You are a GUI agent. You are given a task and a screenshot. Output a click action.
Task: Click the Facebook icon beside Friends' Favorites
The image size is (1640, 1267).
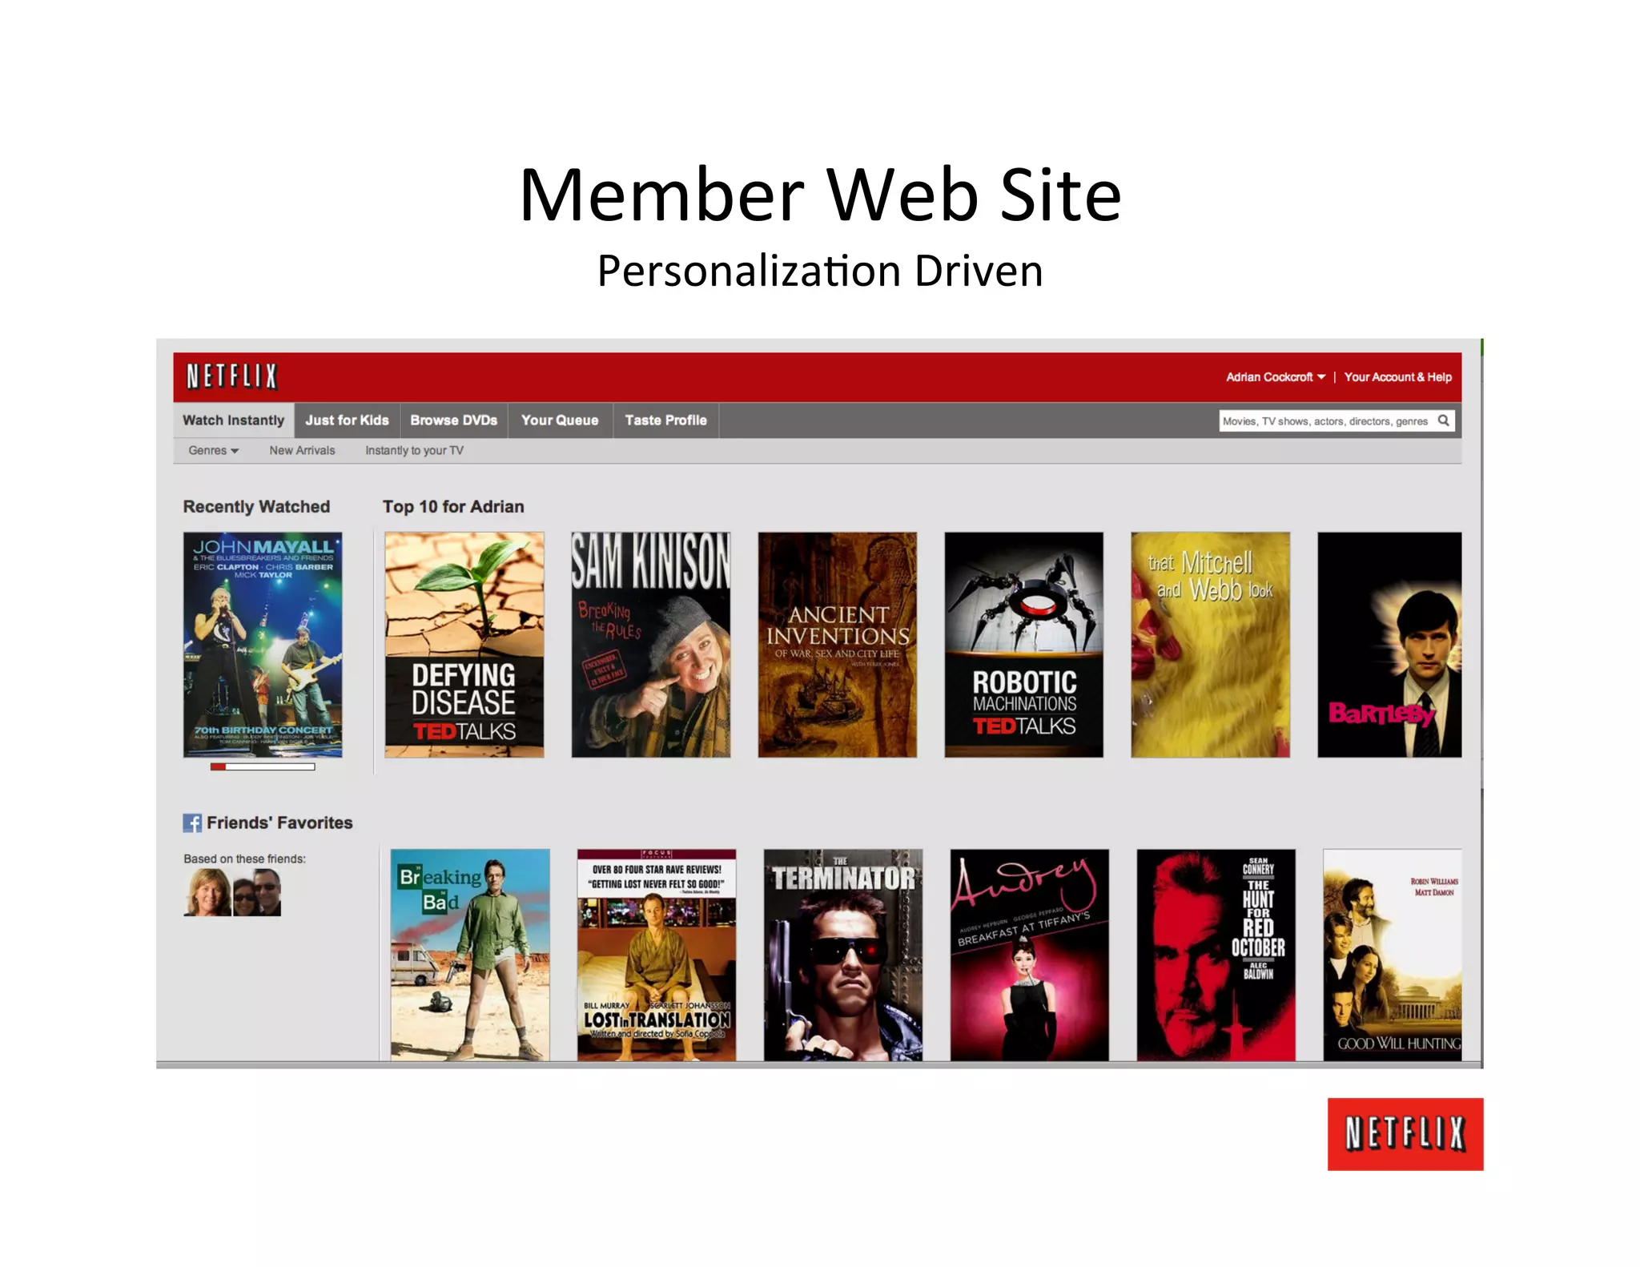[192, 823]
